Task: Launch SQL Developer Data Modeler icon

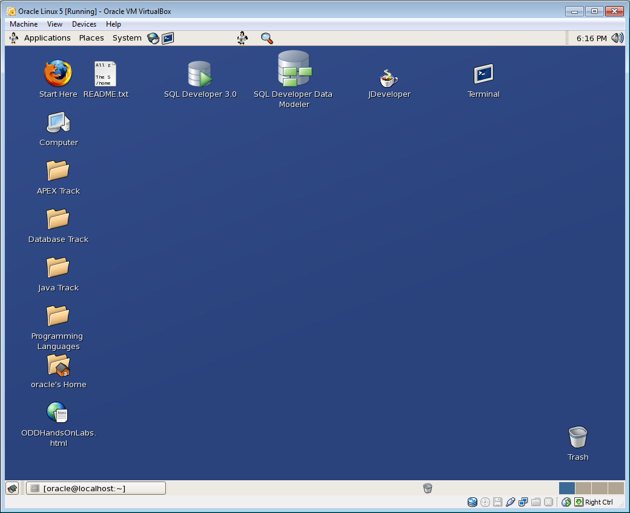Action: pyautogui.click(x=294, y=68)
